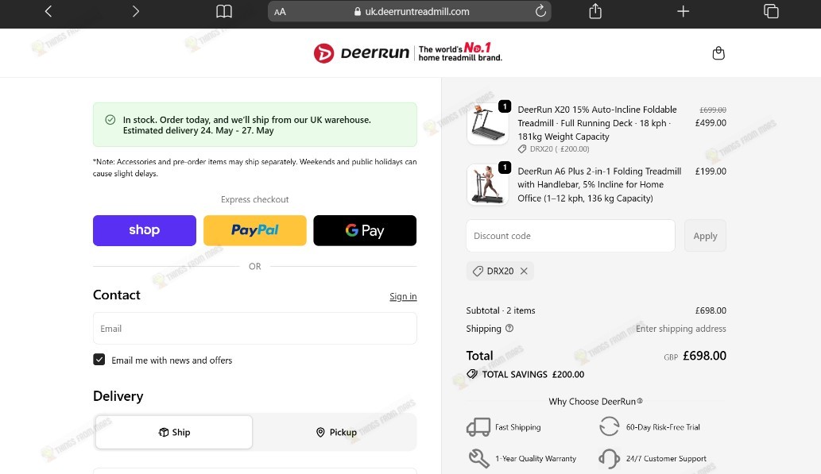The height and width of the screenshot is (474, 821).
Task: Select the Fast Shipping truck icon
Action: coord(478,427)
